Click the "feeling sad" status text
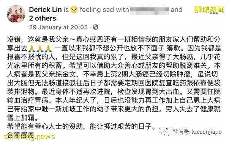 click(97, 10)
